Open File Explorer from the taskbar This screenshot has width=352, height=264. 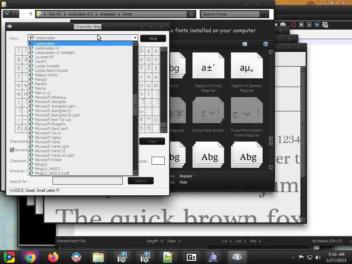(x=98, y=257)
